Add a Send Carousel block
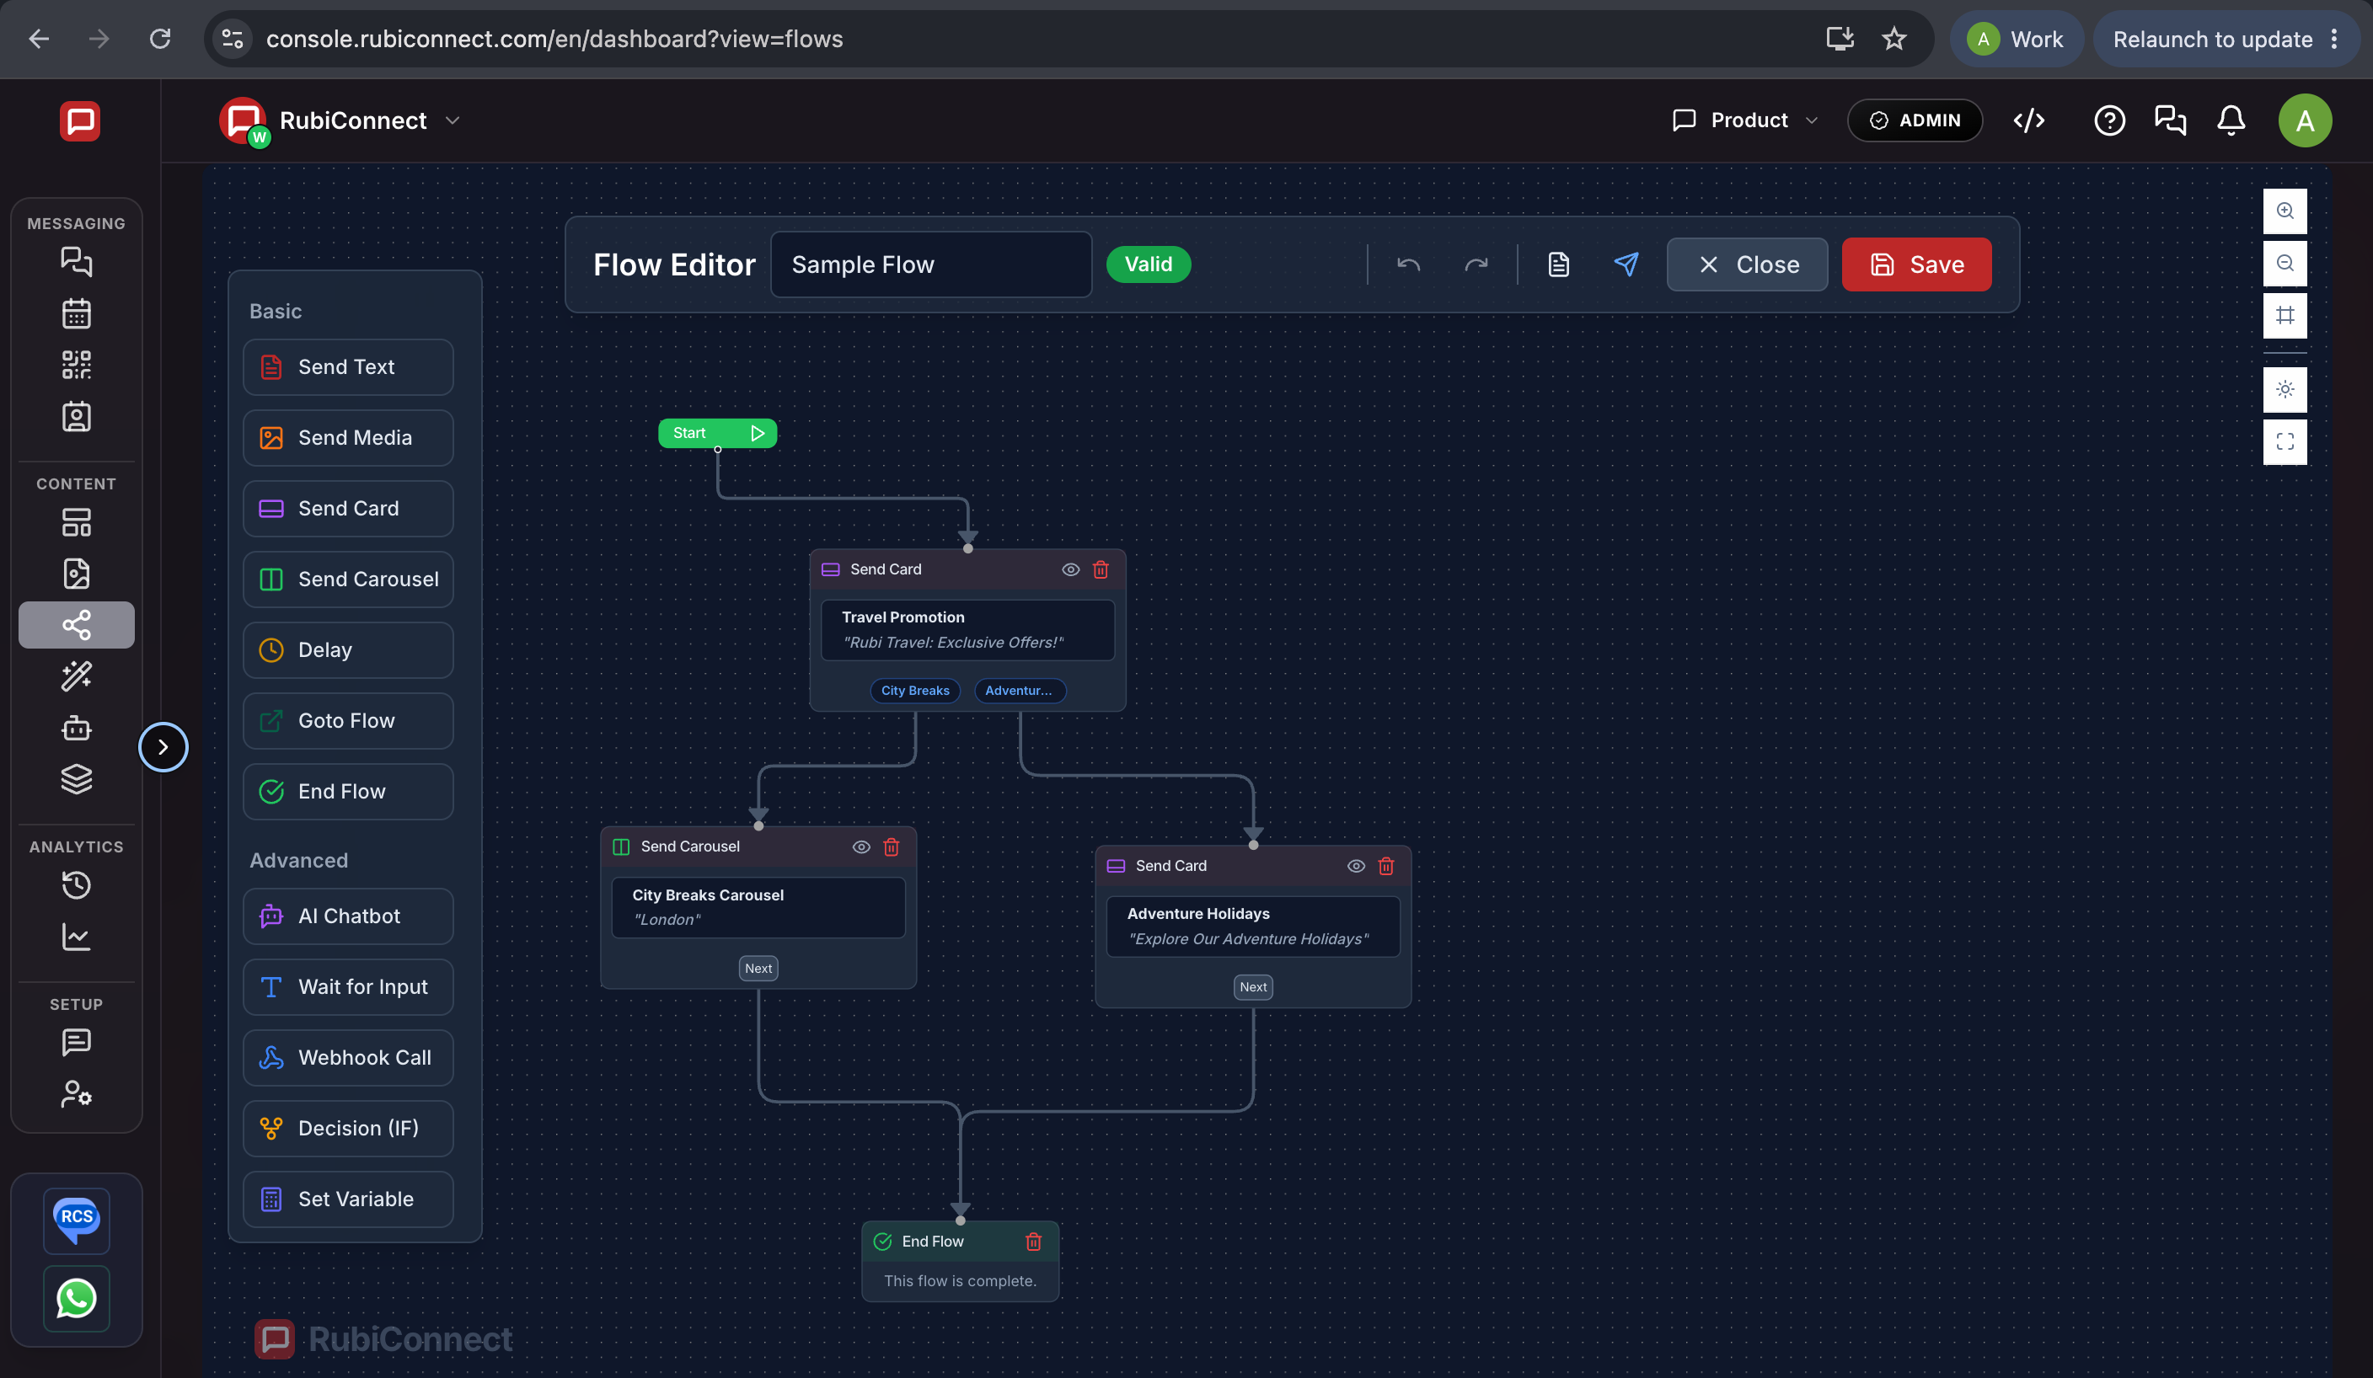2373x1378 pixels. 348,579
